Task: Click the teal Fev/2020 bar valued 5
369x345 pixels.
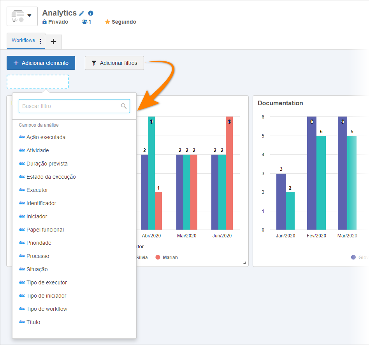Action: (321, 183)
